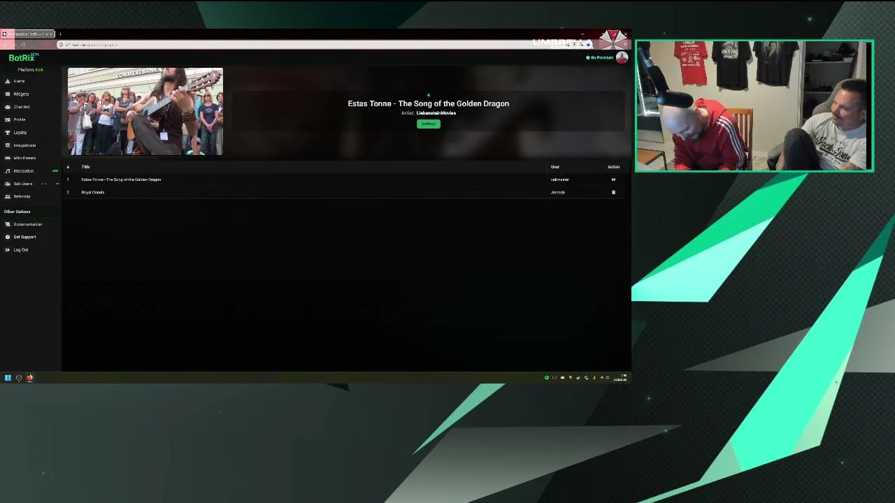
Task: Select Mini-Games in the sidebar
Action: point(24,158)
